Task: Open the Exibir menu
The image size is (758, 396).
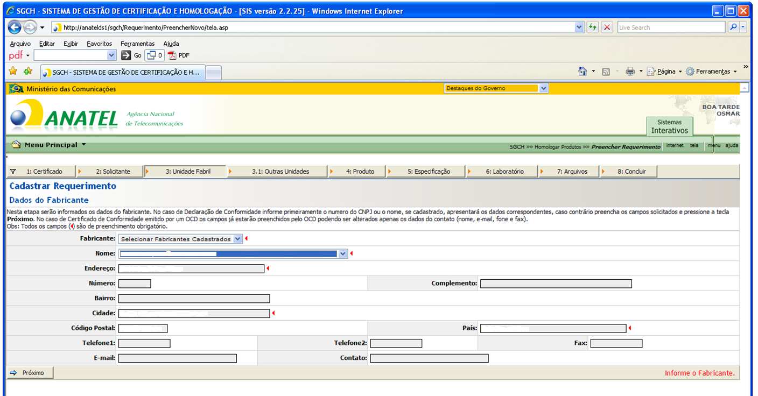Action: (x=71, y=44)
